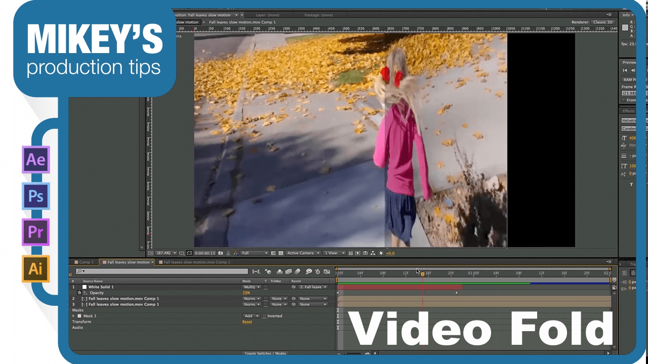The height and width of the screenshot is (364, 648).
Task: Click the White Solid 1 color swatch
Action: (85, 287)
